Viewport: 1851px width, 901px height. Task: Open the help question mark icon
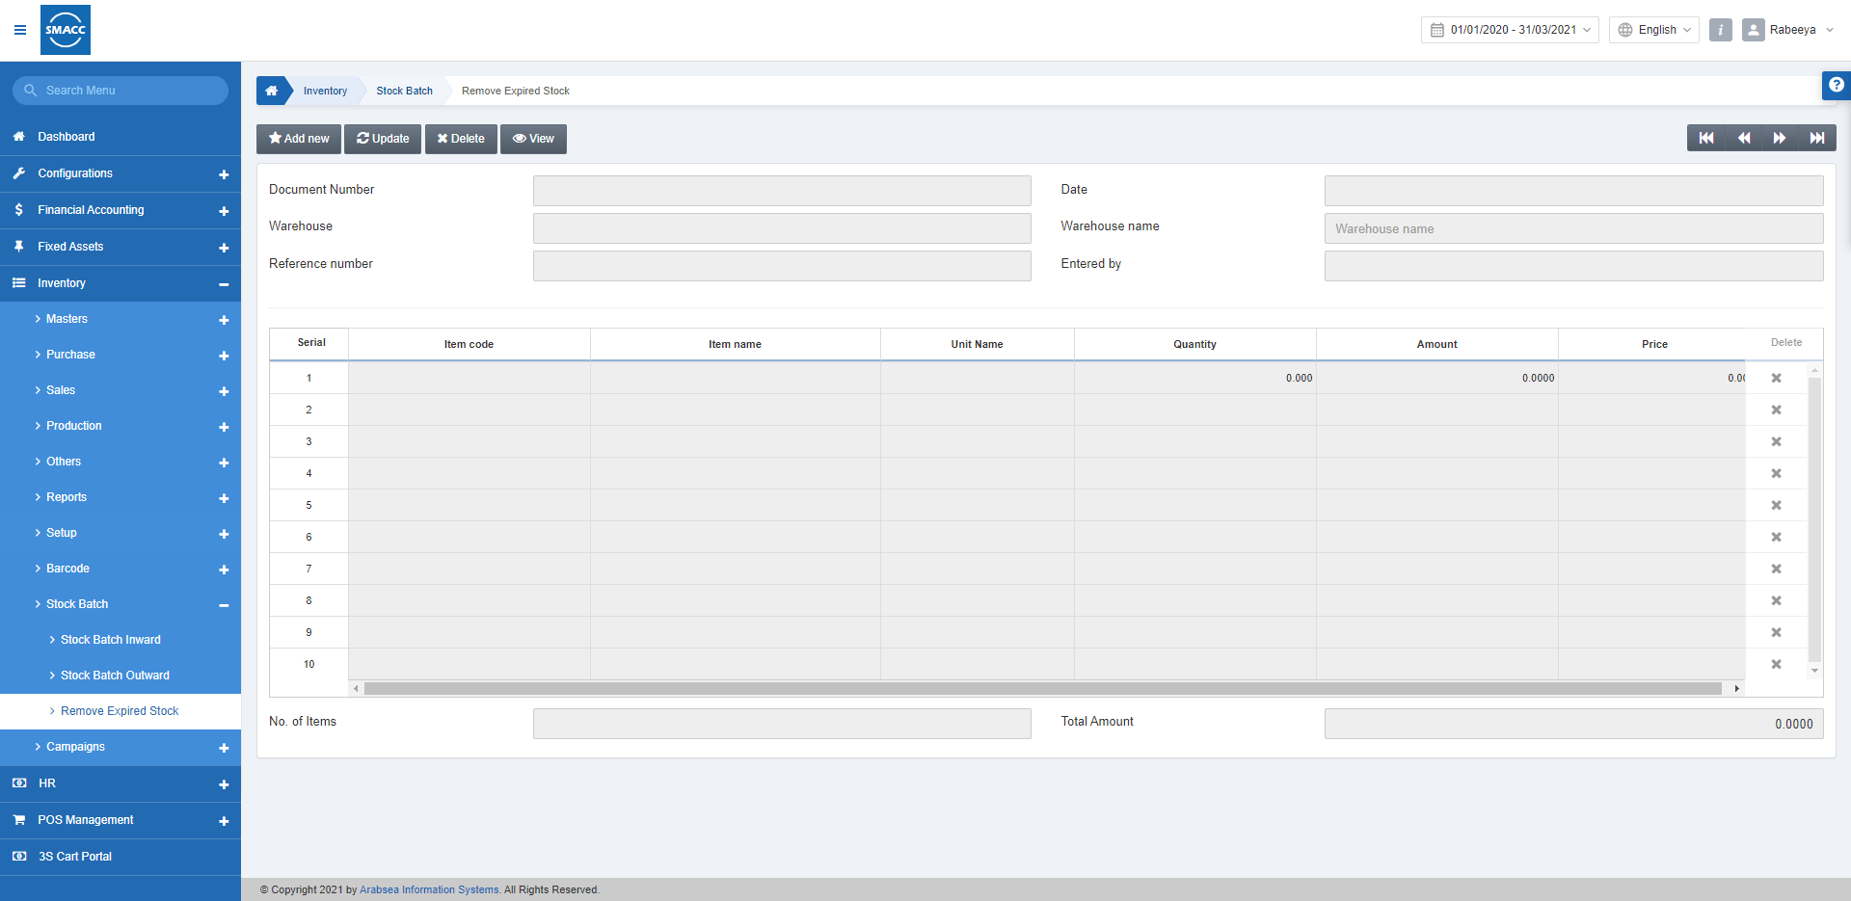click(1837, 86)
